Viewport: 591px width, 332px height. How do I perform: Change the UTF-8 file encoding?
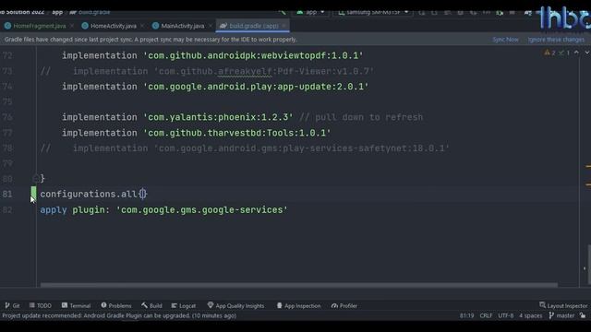505,315
